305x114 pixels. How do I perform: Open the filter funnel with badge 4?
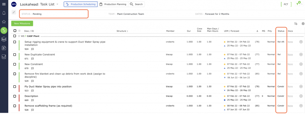(x=297, y=4)
